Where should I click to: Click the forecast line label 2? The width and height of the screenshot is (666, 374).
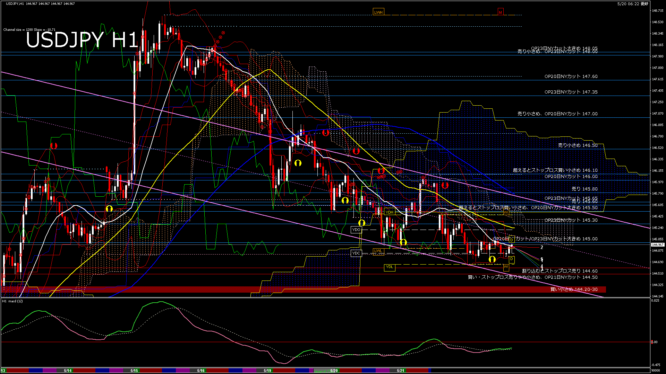[x=542, y=247]
